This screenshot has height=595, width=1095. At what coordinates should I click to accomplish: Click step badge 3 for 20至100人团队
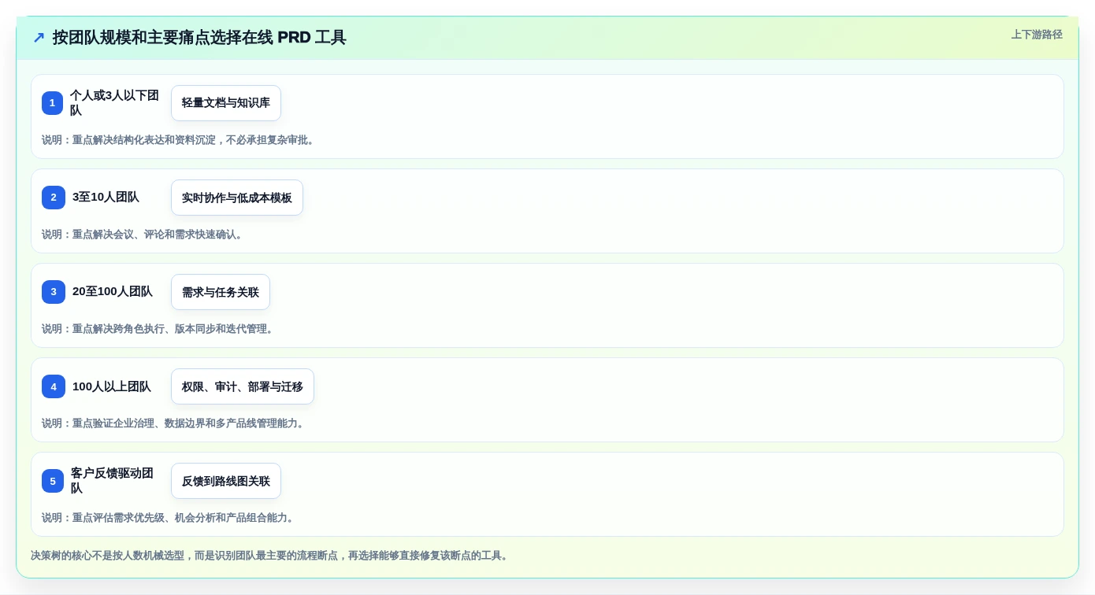[53, 292]
